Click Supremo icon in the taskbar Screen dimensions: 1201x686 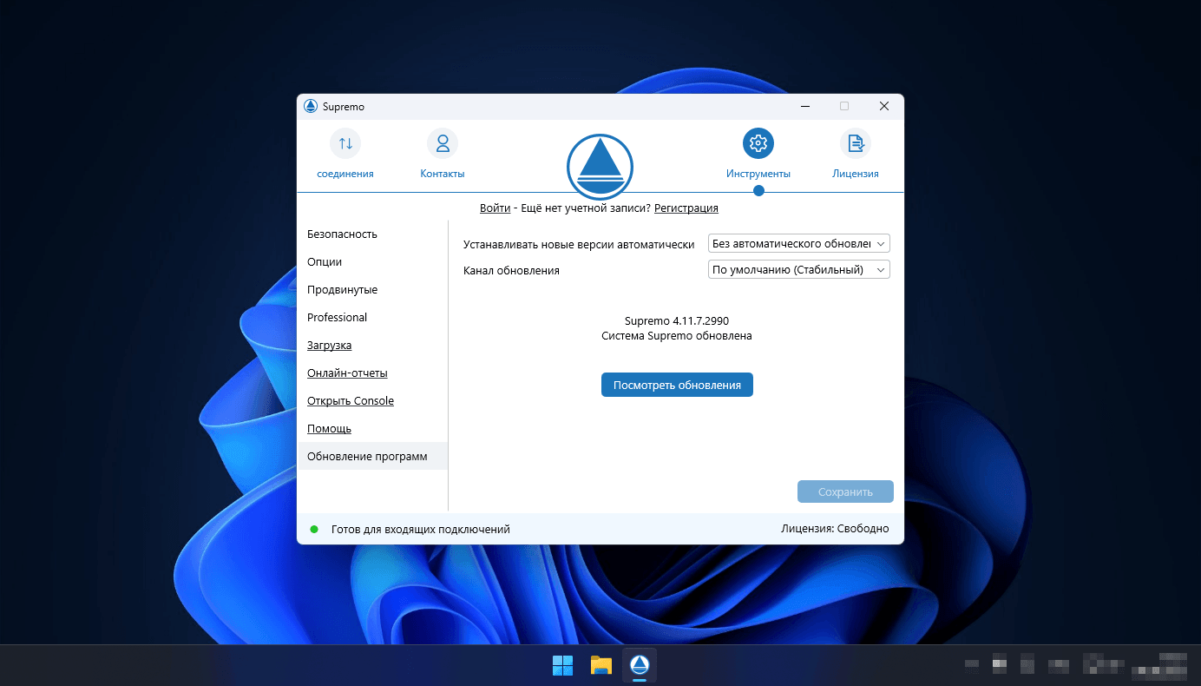[x=640, y=665]
